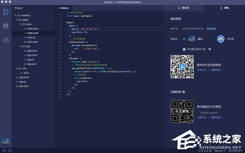Toggle the second bottom-left panel layout icon
This screenshot has width=245, height=153.
(10, 150)
